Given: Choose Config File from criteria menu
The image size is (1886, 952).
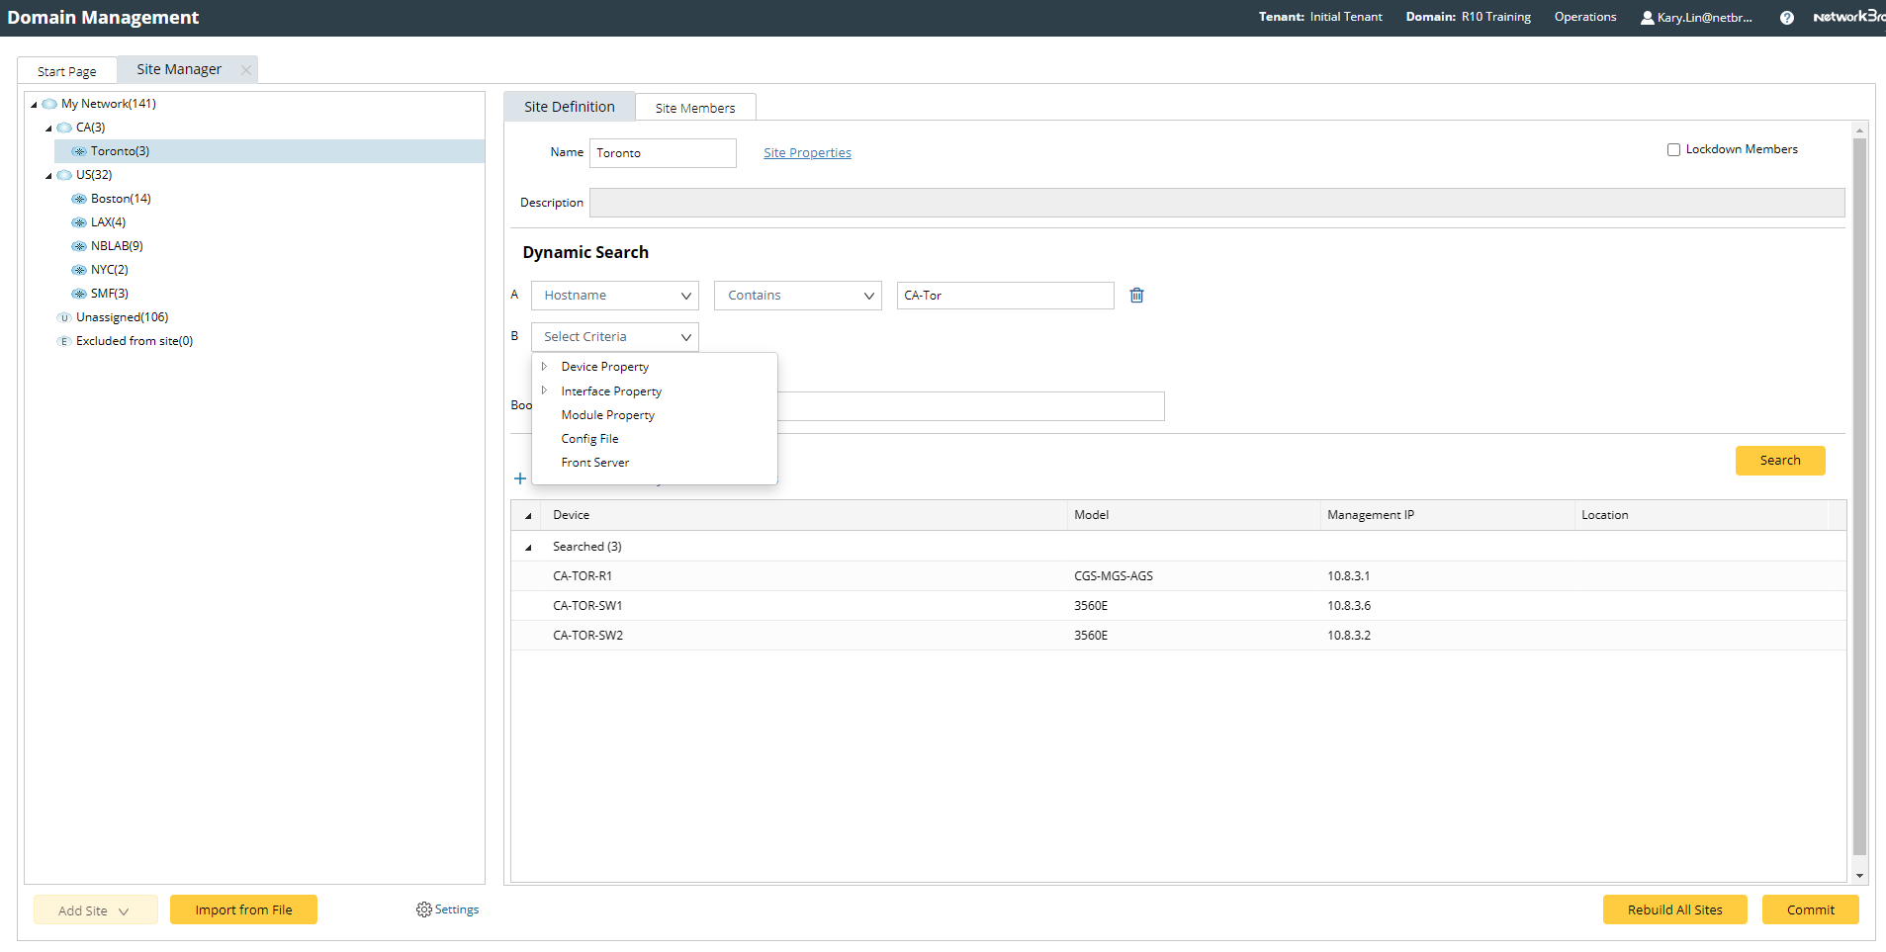Looking at the screenshot, I should coord(589,439).
